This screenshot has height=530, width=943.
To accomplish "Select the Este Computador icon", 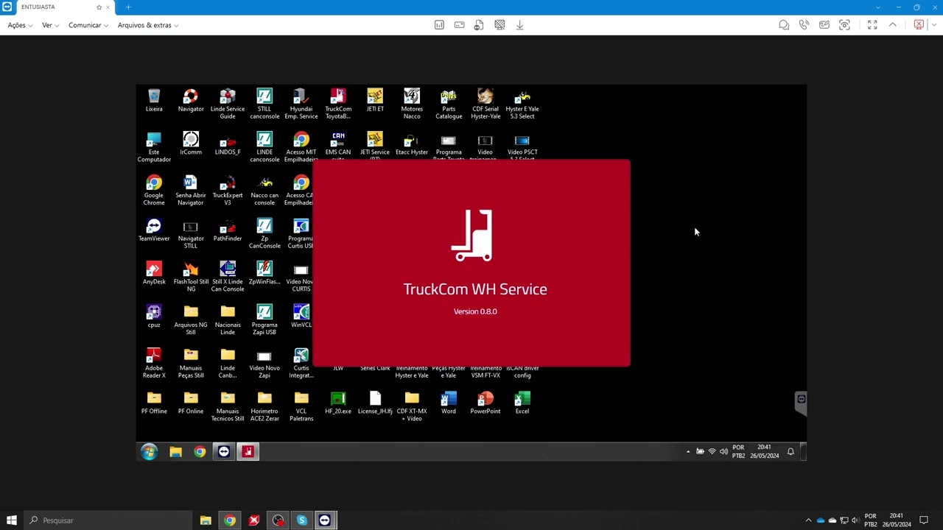I will pyautogui.click(x=154, y=147).
